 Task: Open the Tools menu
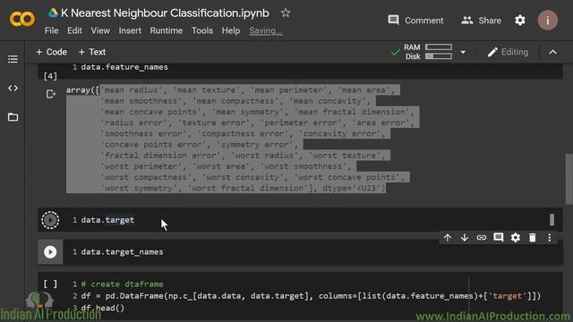[202, 30]
